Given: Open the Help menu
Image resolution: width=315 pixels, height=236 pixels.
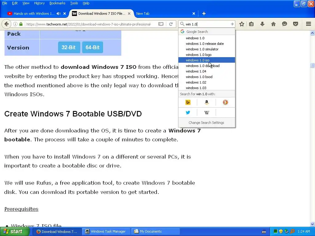Looking at the screenshot, I should pos(86,3).
